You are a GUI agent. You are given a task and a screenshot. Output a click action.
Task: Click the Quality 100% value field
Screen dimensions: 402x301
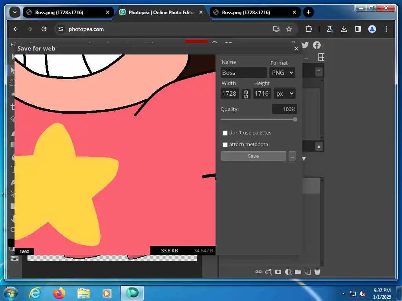click(285, 109)
